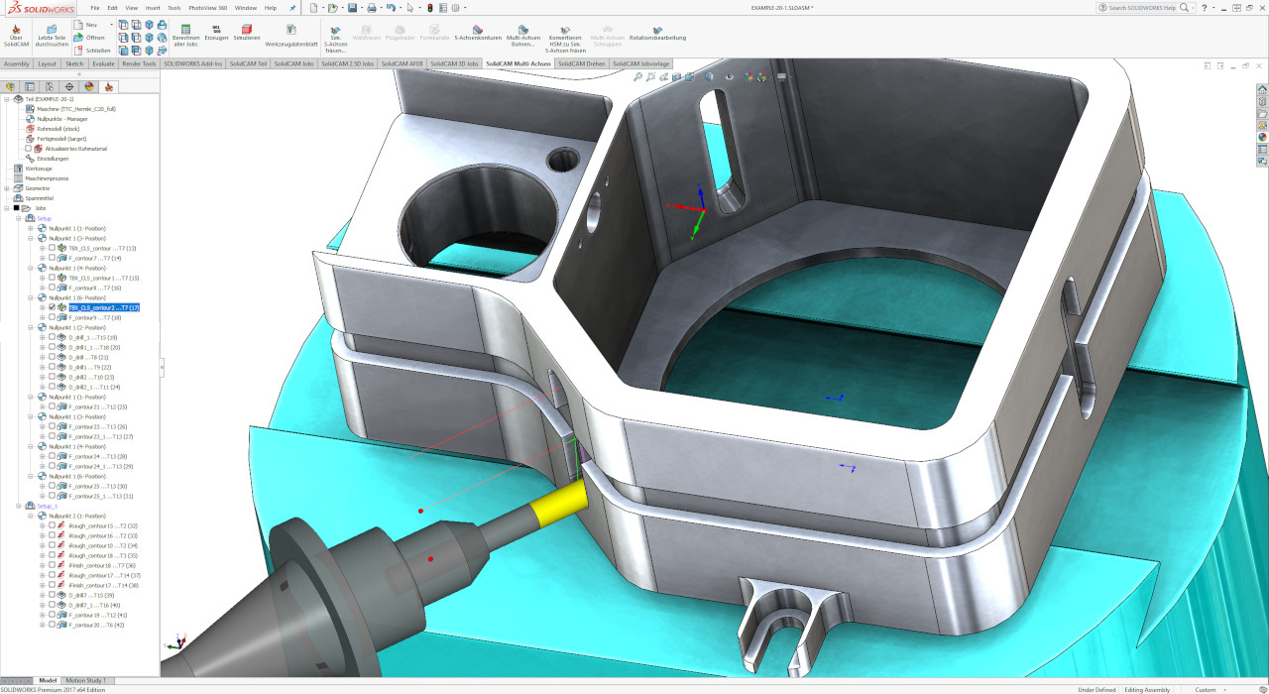This screenshot has height=694, width=1269.
Task: Expand the Geometrie tree node
Action: pyautogui.click(x=5, y=188)
